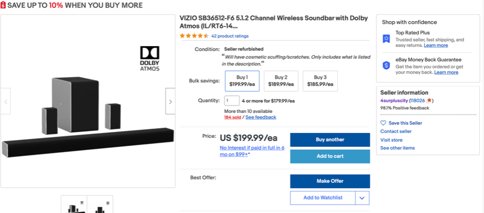This screenshot has width=484, height=213.
Task: Open the Visit store link
Action: (391, 140)
